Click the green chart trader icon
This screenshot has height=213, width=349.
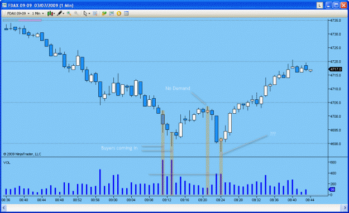[104, 13]
